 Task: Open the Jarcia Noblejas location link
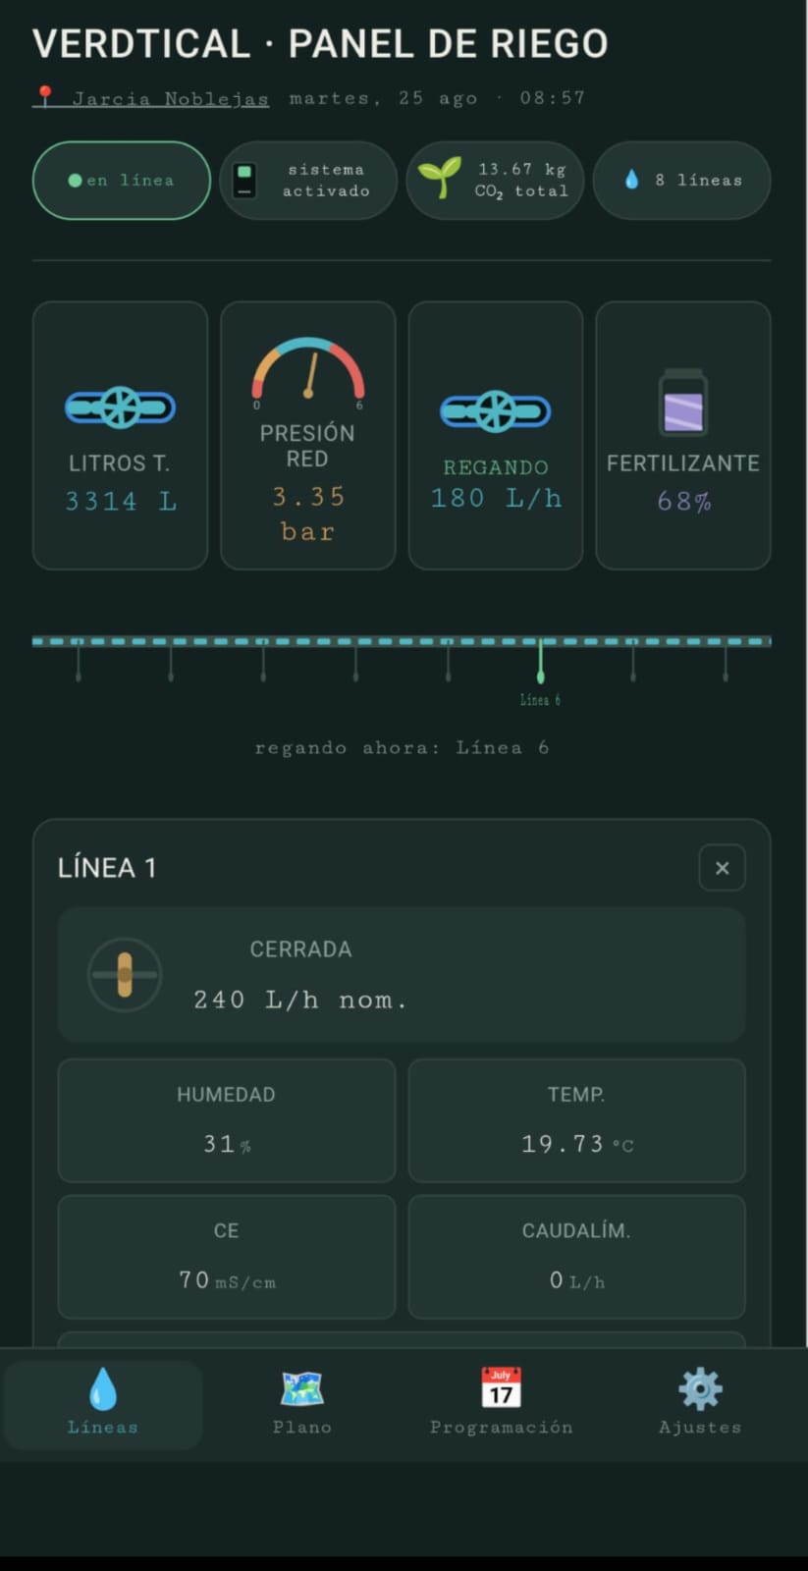click(x=171, y=98)
